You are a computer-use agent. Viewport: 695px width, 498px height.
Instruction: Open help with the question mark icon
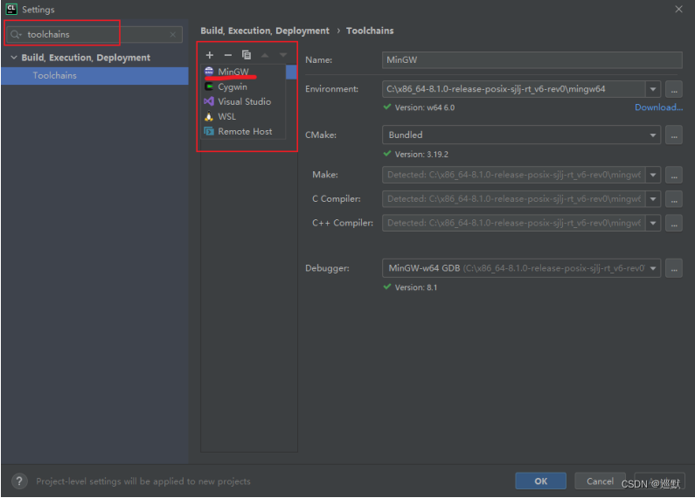pyautogui.click(x=19, y=481)
